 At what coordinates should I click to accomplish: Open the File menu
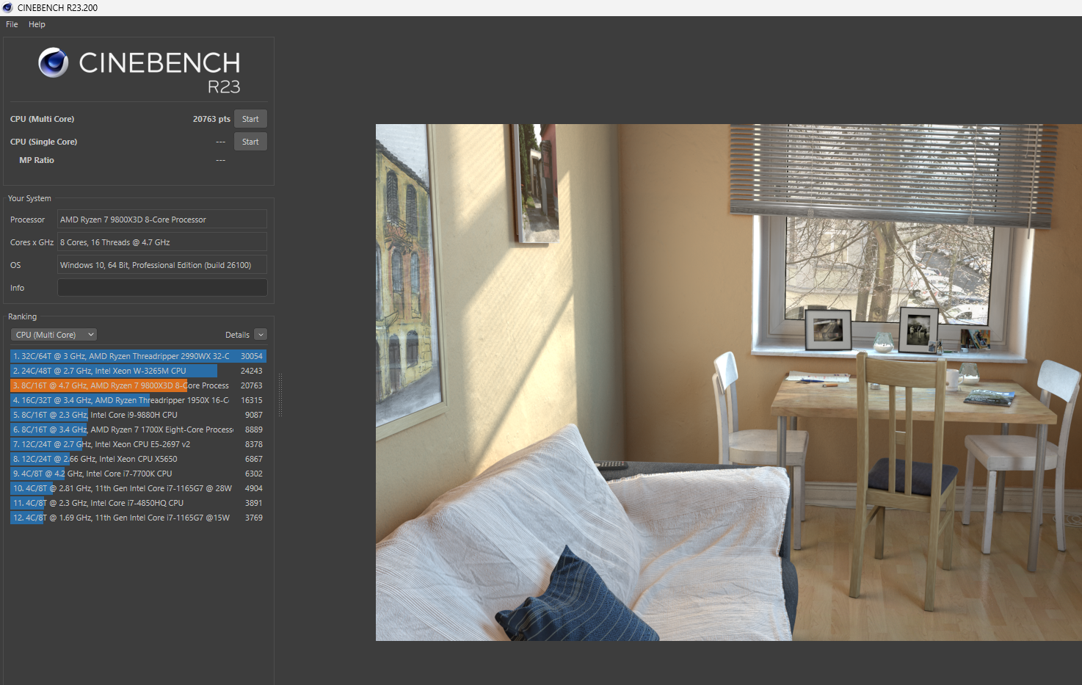12,24
